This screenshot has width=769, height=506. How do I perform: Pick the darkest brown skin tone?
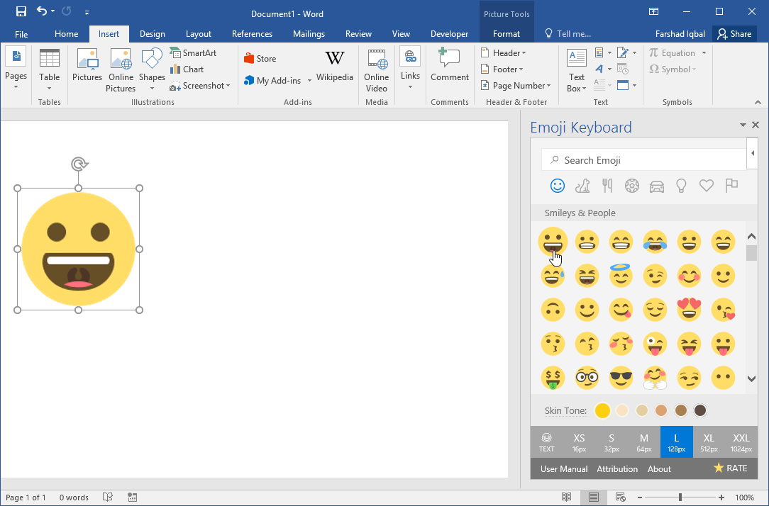point(700,410)
